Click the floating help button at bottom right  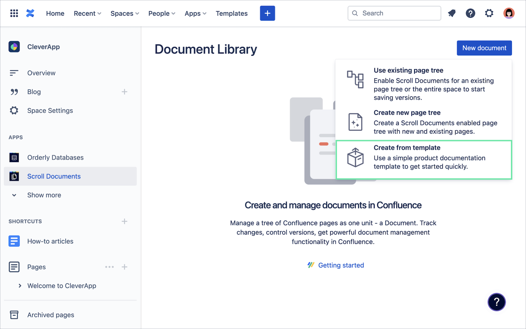coord(496,302)
